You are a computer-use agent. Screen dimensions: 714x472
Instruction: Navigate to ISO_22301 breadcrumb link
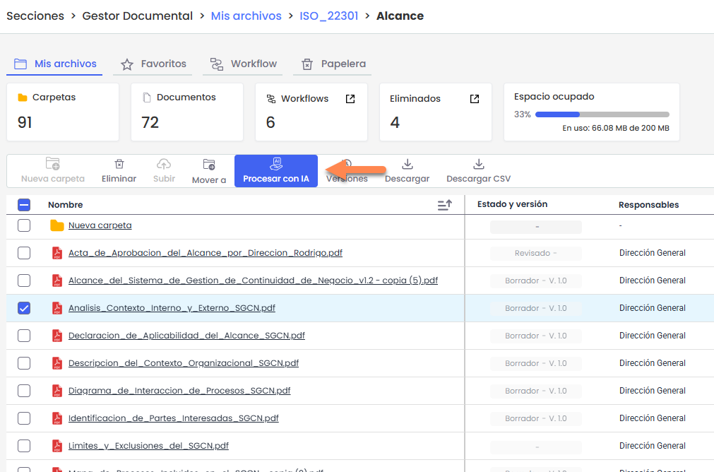click(x=329, y=16)
